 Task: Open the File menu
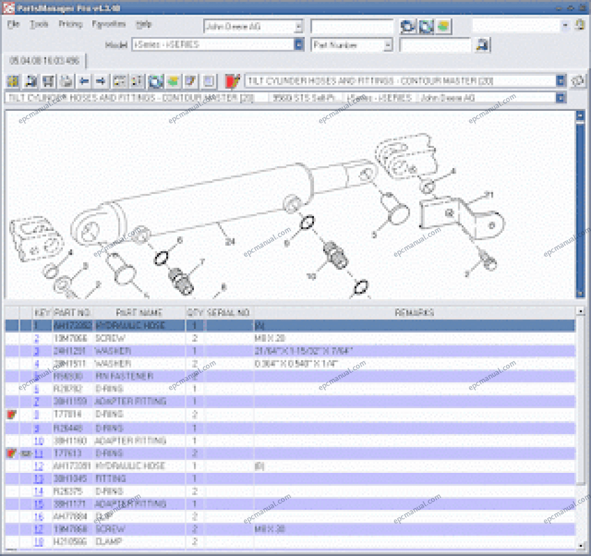14,24
